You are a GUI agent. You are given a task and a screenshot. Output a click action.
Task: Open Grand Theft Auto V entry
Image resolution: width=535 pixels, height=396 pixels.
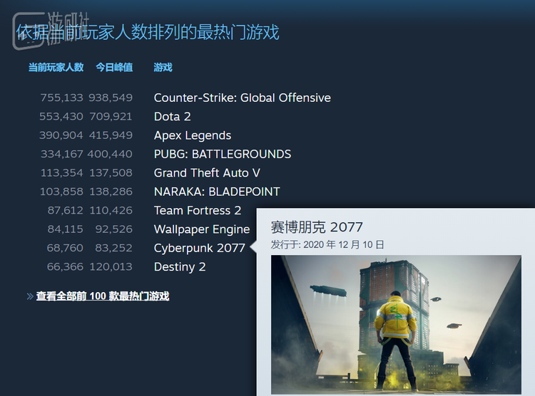[207, 173]
